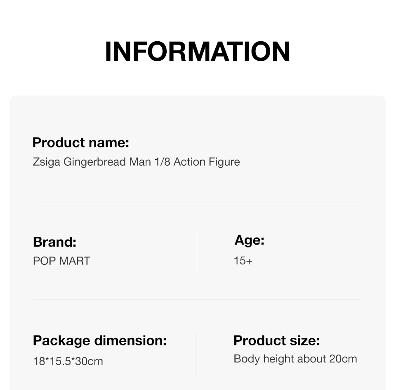
Task: Click the 15+ age value
Action: [x=243, y=261]
